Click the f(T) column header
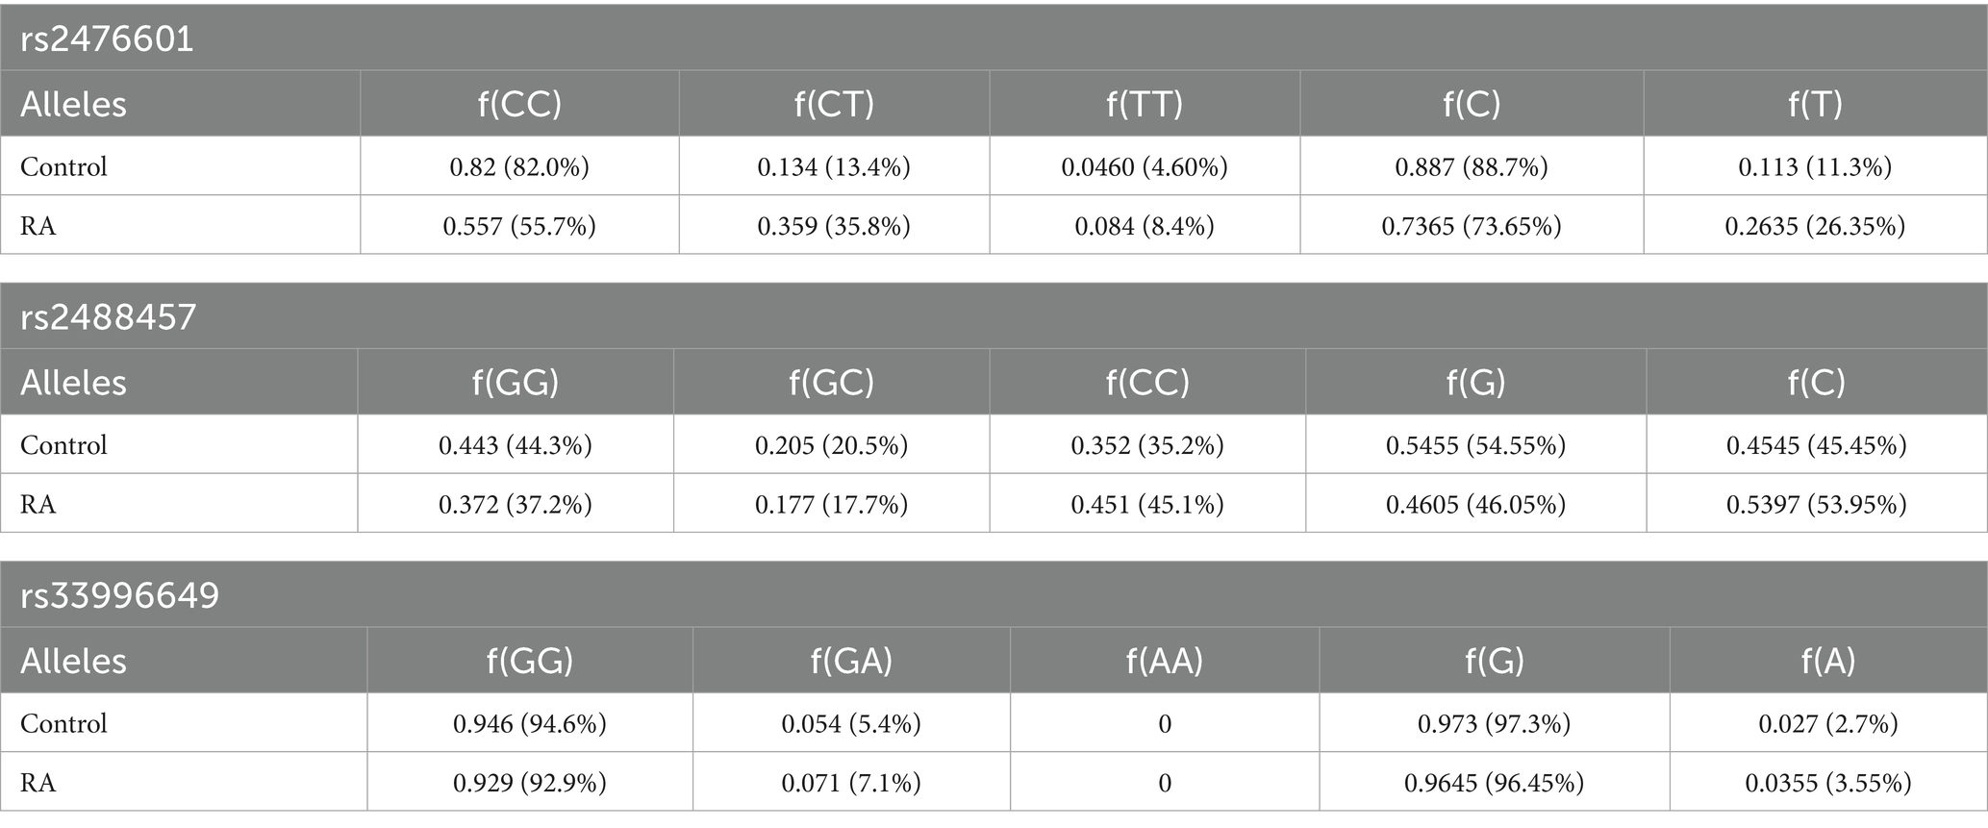Screen dimensions: 1988x828 coord(1815,104)
